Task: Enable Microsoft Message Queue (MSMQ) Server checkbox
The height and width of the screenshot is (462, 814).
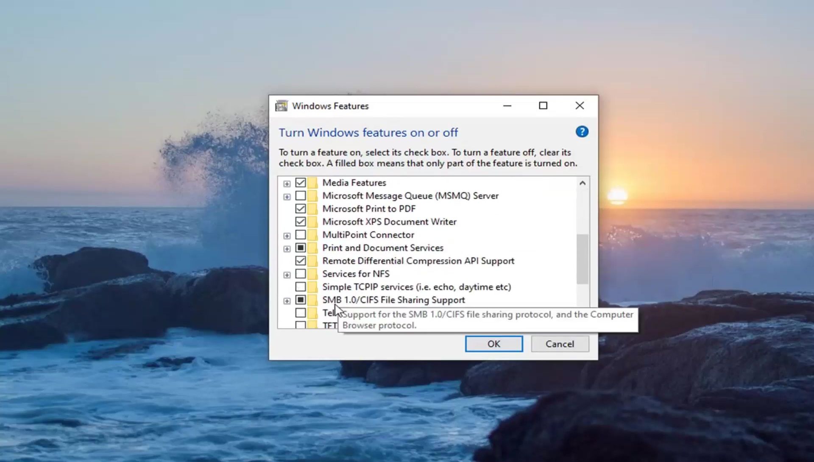Action: (x=301, y=196)
